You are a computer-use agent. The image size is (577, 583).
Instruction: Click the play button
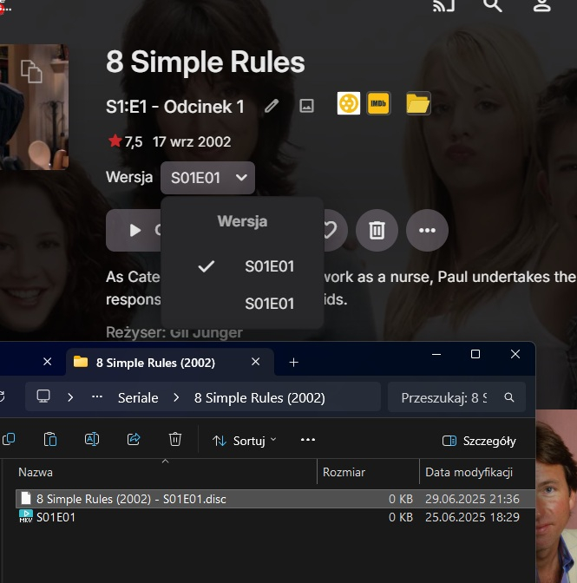pos(134,230)
